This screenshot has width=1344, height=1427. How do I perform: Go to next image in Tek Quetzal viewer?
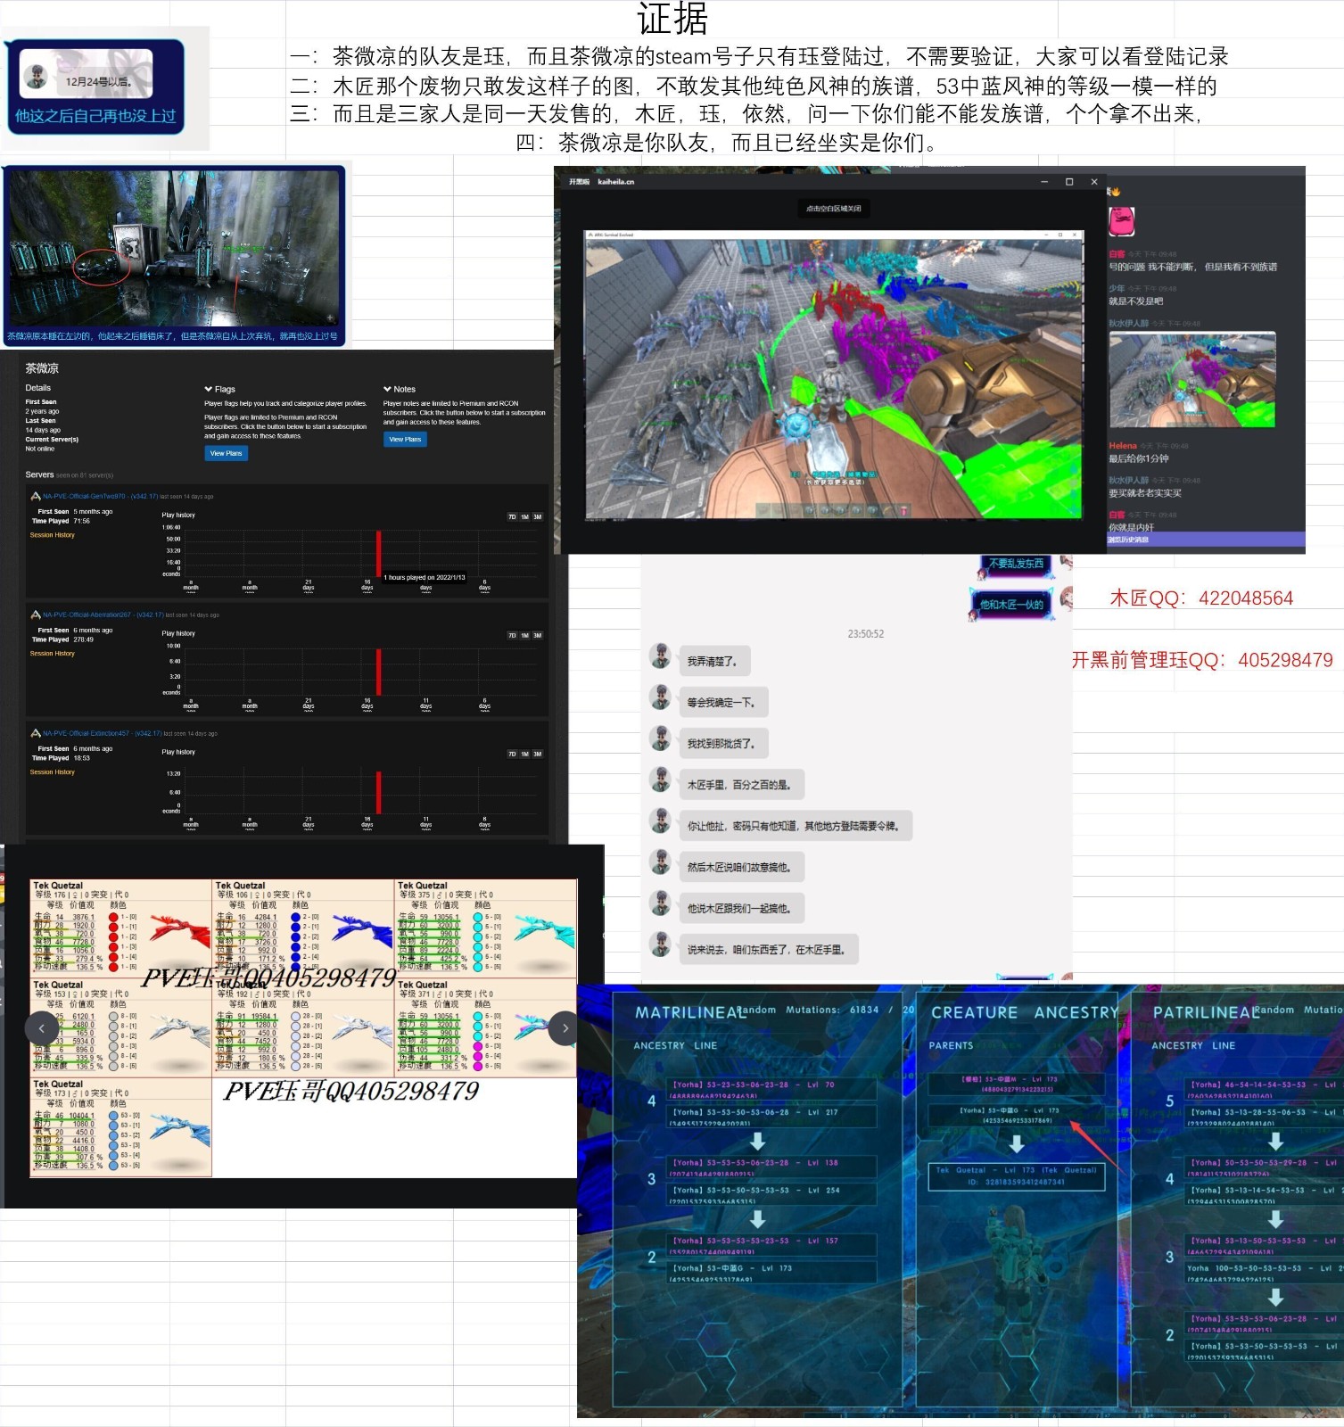coord(565,1028)
